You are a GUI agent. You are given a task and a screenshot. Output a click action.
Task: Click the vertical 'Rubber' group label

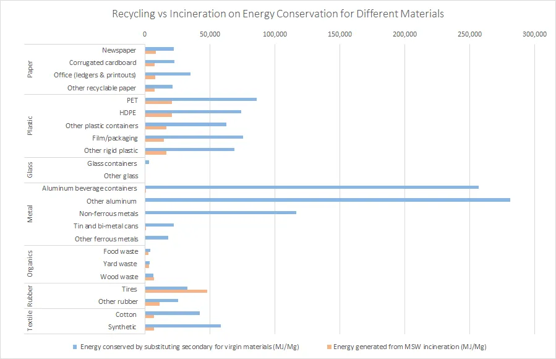tap(30, 296)
